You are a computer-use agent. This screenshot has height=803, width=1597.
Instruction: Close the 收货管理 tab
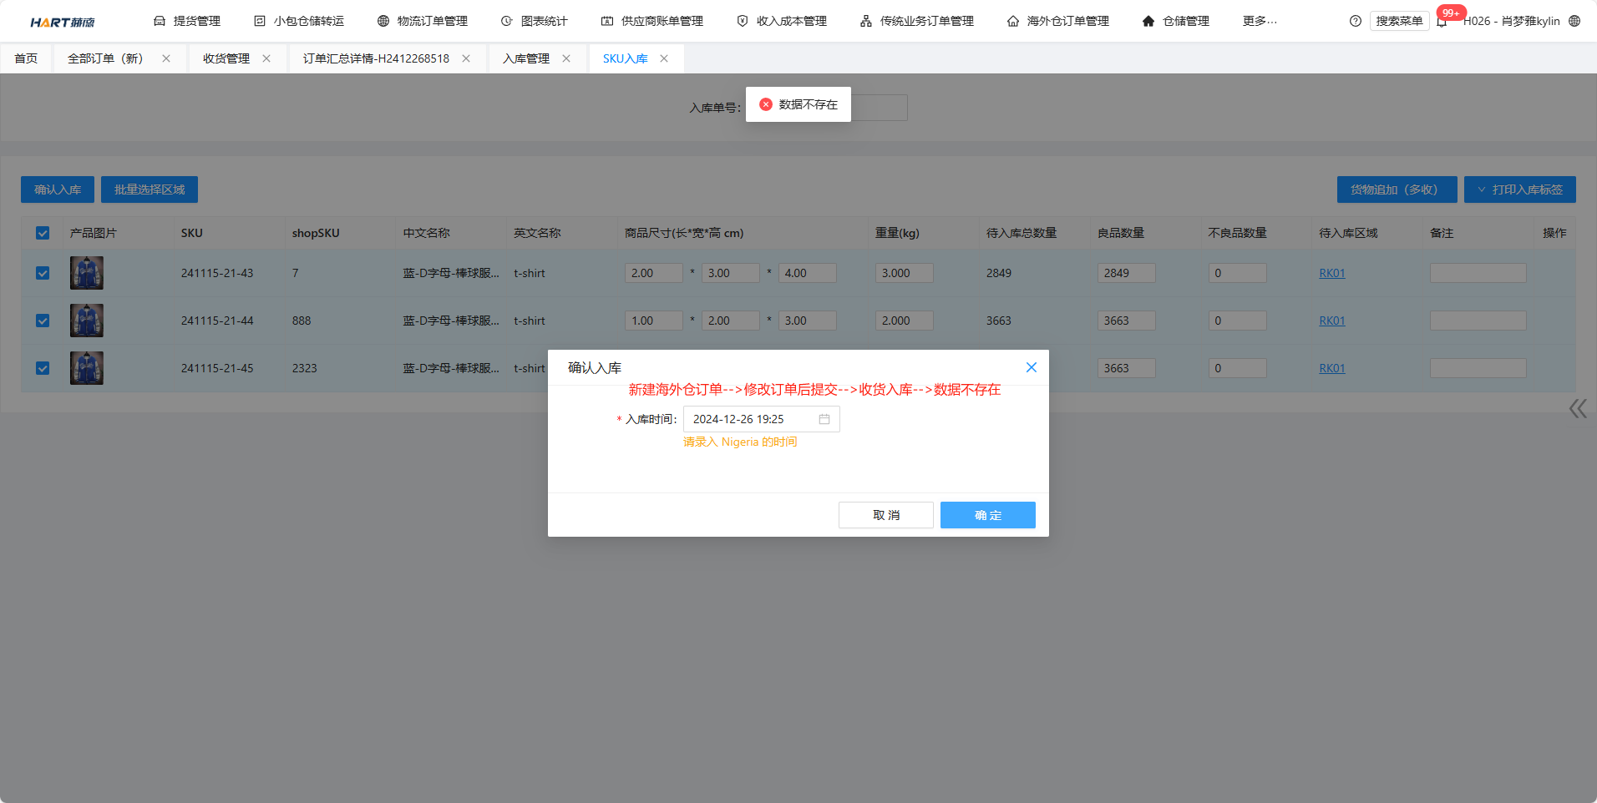[266, 58]
